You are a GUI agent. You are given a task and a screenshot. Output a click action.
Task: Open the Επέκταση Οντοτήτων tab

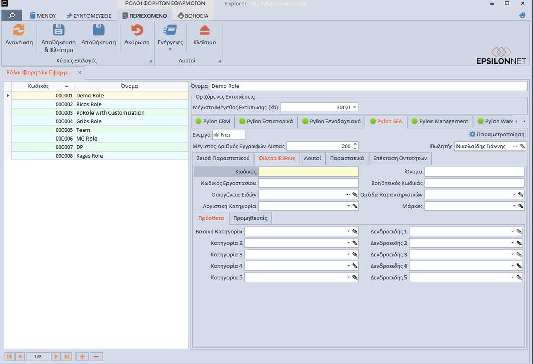pyautogui.click(x=400, y=158)
